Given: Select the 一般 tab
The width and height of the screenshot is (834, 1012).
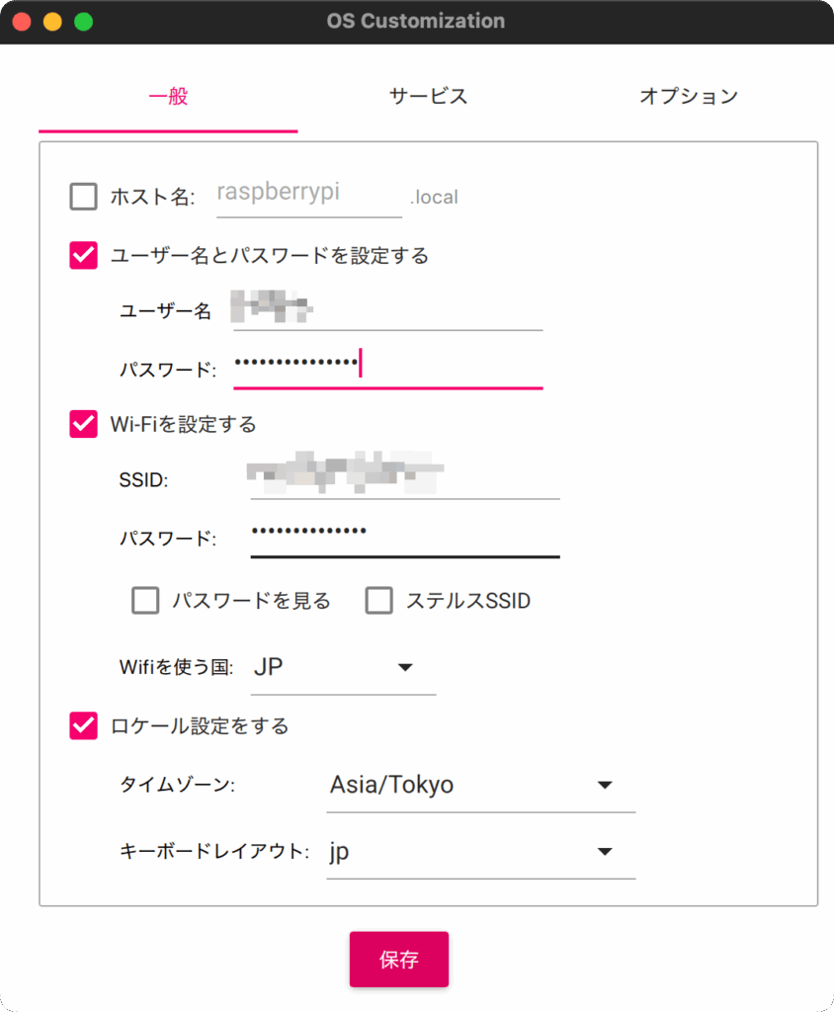Looking at the screenshot, I should point(168,97).
